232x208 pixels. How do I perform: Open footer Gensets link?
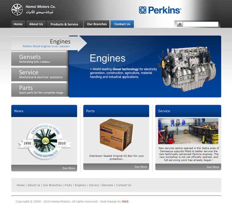(x=107, y=185)
